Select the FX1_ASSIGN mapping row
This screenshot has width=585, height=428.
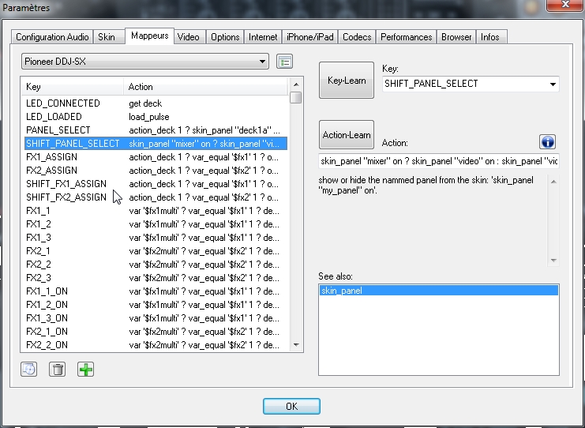[x=156, y=157]
